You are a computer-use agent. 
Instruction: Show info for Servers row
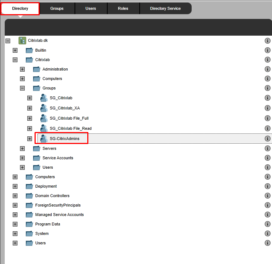[268, 148]
